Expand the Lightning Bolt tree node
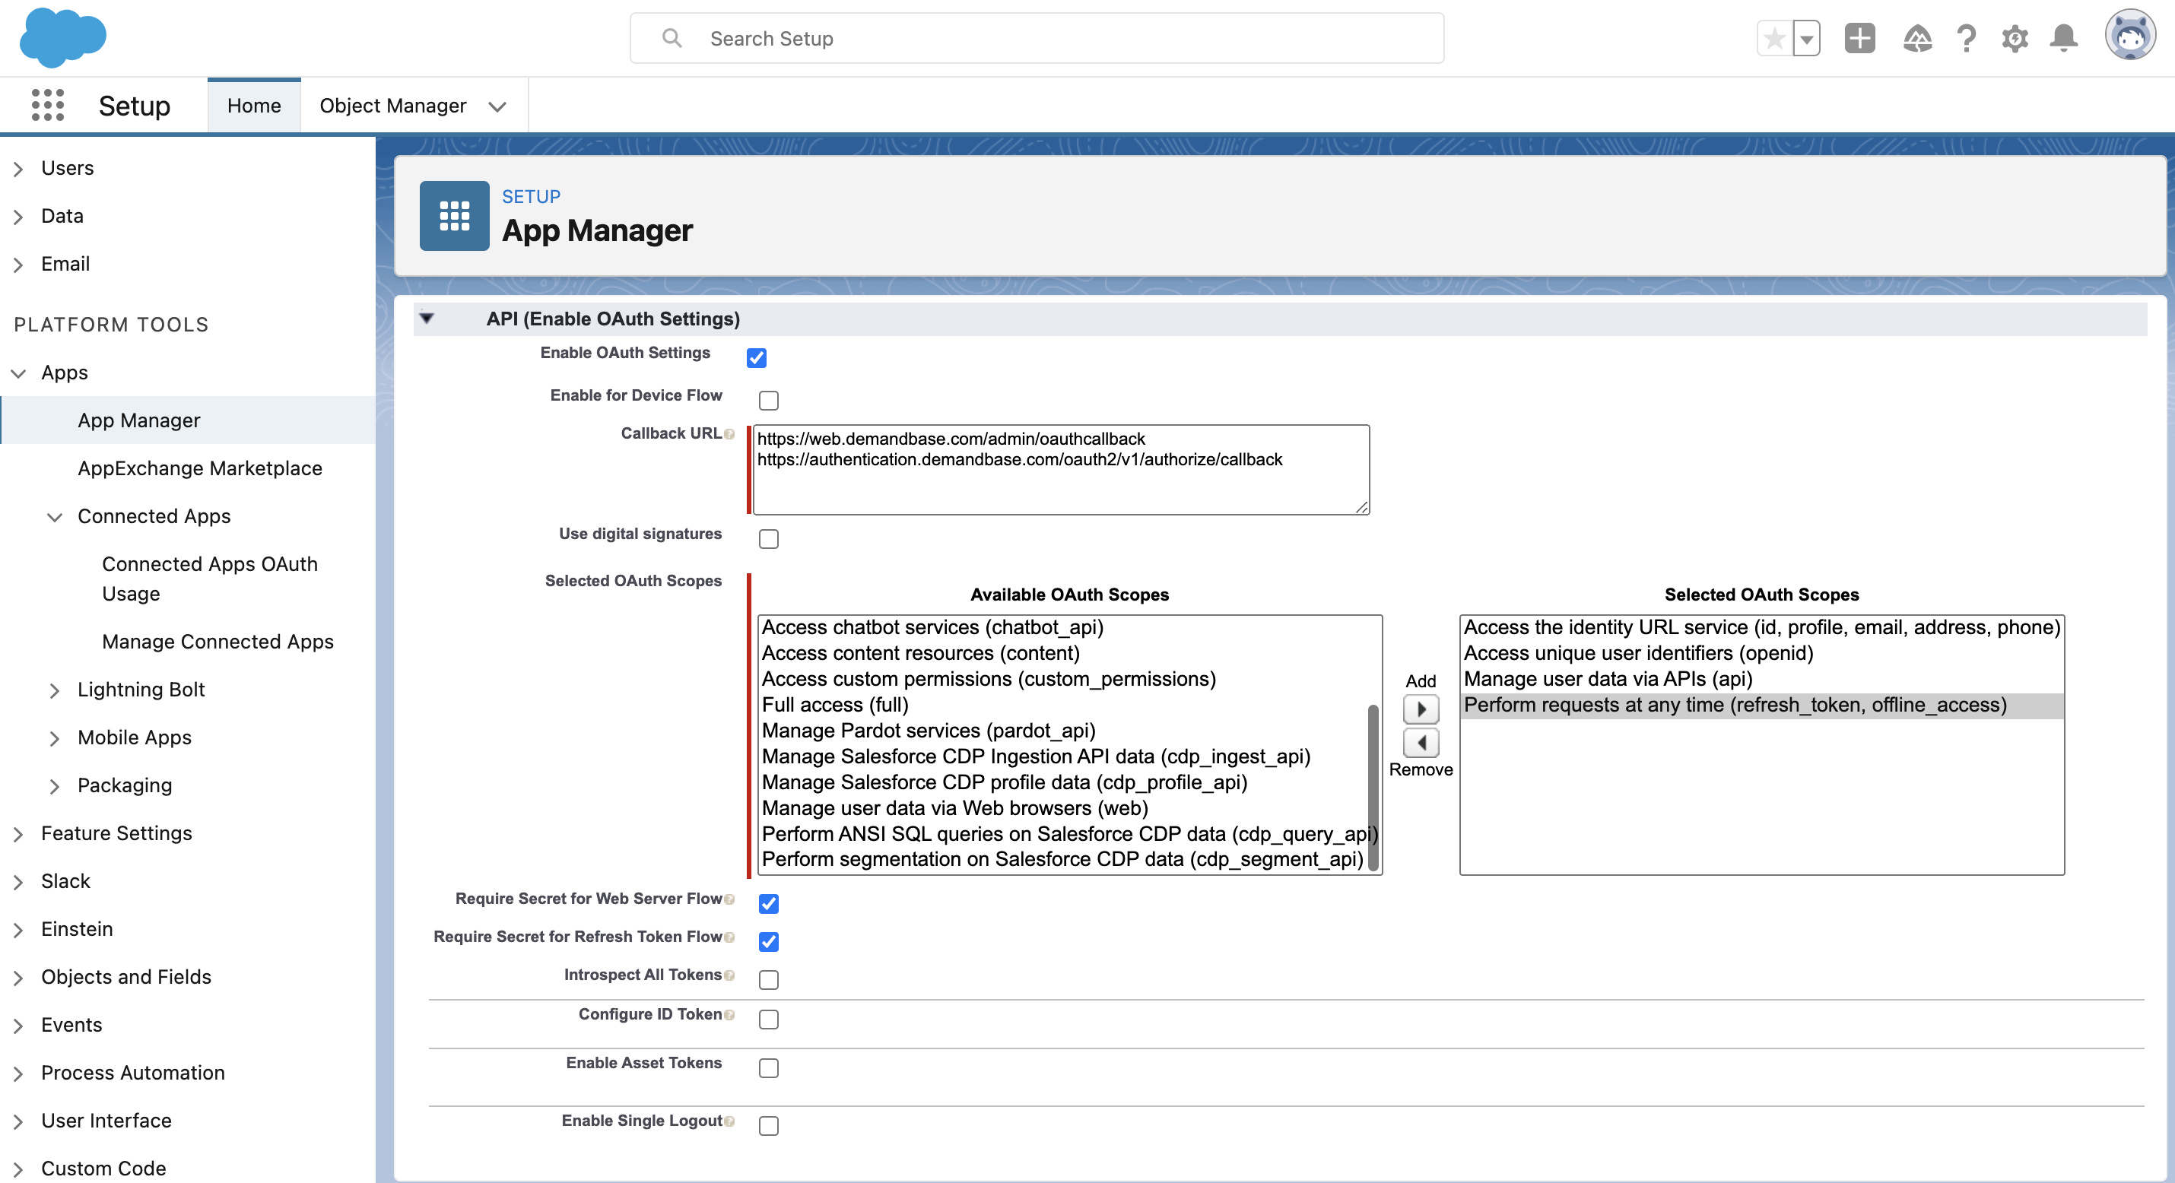2175x1183 pixels. click(55, 690)
